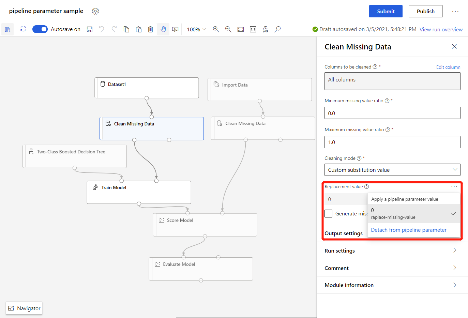The height and width of the screenshot is (318, 468).
Task: Expand the Module information section
Action: (392, 285)
